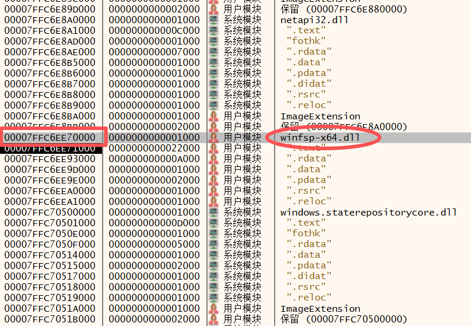Click ".text" section at 00007FFC6E8A1000
Image resolution: width=471 pixels, height=326 pixels.
tap(305, 30)
